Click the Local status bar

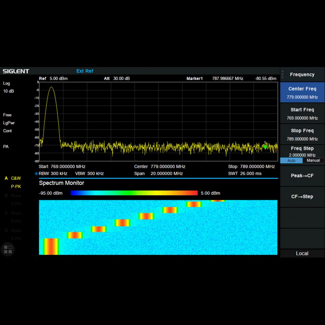(x=302, y=253)
